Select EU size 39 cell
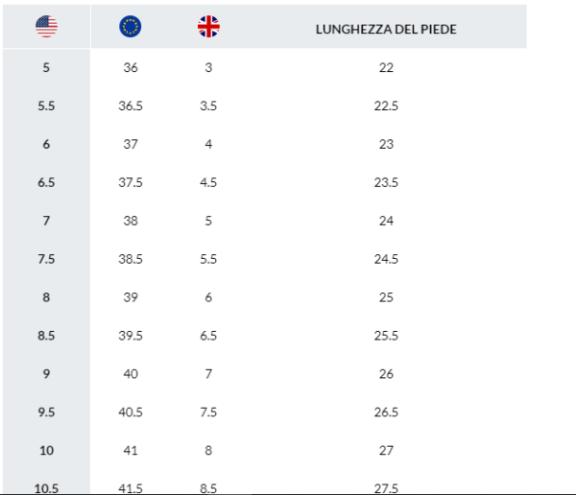The image size is (576, 495). 131,297
